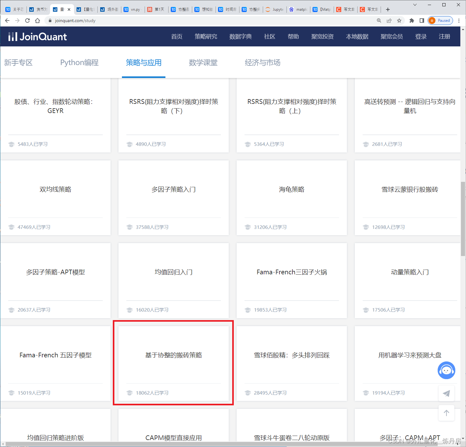Image resolution: width=466 pixels, height=447 pixels.
Task: Toggle the browser side panel icon
Action: click(x=422, y=21)
